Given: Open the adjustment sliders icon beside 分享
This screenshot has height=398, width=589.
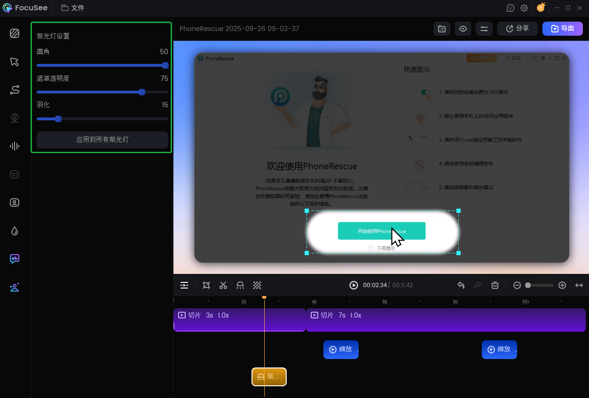Looking at the screenshot, I should [x=484, y=29].
